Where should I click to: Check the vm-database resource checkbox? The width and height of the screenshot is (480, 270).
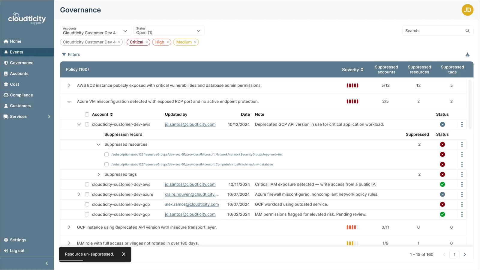[x=106, y=164]
